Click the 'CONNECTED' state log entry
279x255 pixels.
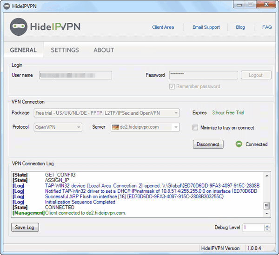(60, 207)
